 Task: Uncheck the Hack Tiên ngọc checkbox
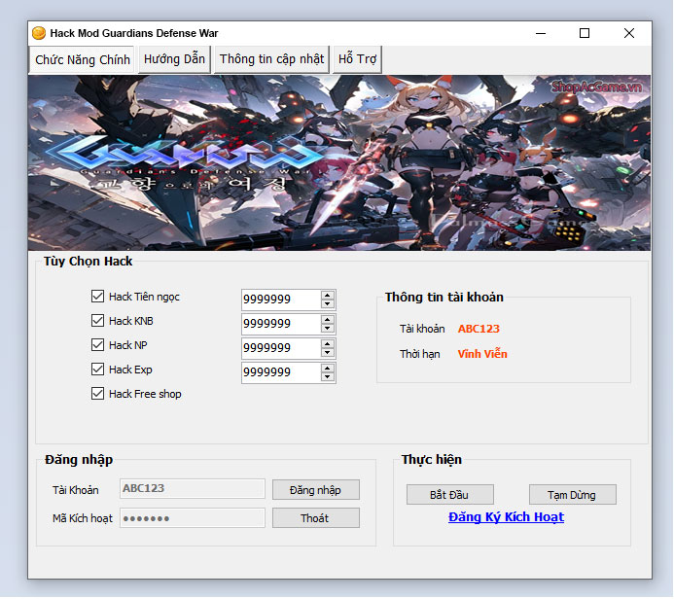pyautogui.click(x=97, y=297)
